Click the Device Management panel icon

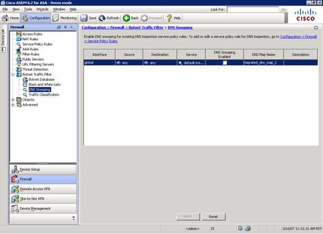click(15, 209)
